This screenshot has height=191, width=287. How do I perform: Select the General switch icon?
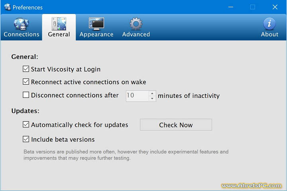point(59,24)
